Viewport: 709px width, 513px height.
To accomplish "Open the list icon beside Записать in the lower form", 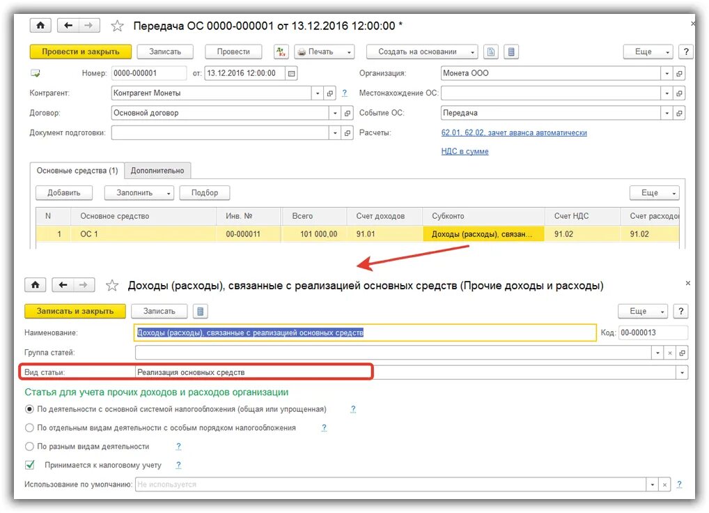I will point(201,312).
